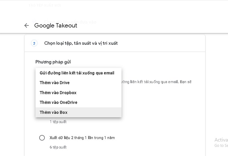This screenshot has width=228, height=156.
Task: Choose 'Gửi đường liên kết tải xuống qua email'
Action: pyautogui.click(x=77, y=73)
